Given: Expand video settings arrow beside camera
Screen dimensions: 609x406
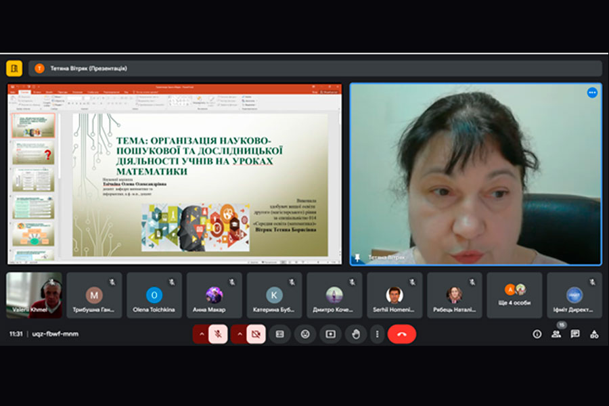Looking at the screenshot, I should [239, 334].
